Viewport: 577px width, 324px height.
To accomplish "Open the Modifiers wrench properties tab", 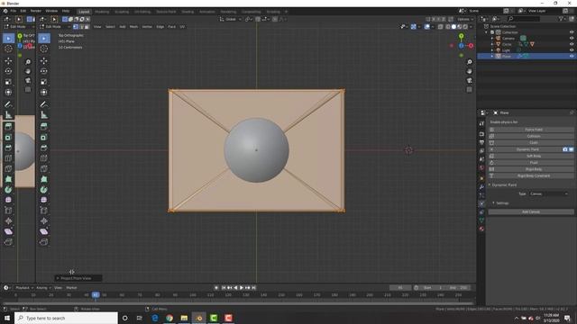I will pyautogui.click(x=481, y=187).
